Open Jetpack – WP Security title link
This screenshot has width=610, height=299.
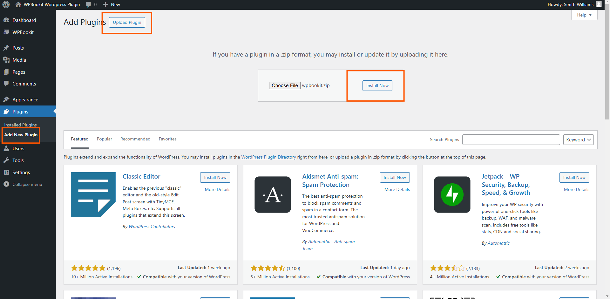pos(506,185)
